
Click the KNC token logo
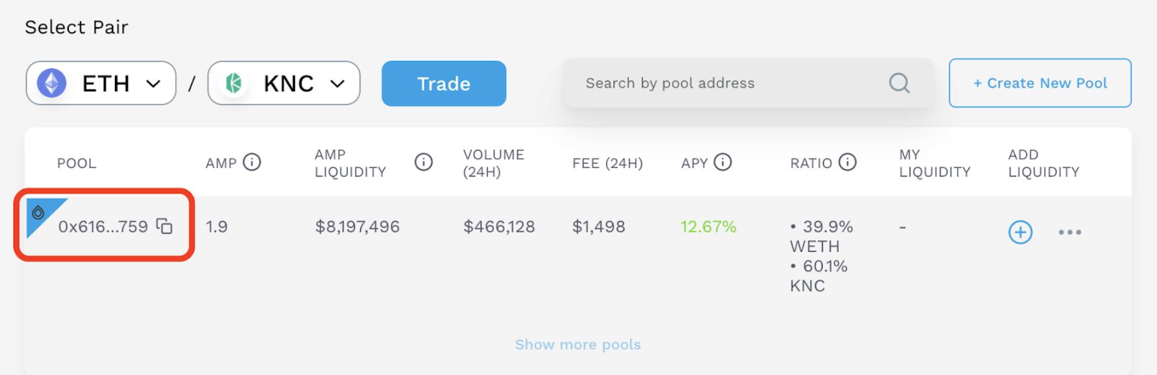[234, 83]
